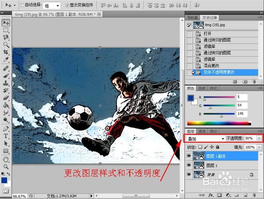Select the Zoom tool
Image resolution: width=264 pixels, height=199 pixels.
coord(6,166)
